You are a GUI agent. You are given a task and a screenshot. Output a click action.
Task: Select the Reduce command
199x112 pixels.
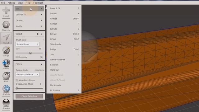click(x=64, y=19)
